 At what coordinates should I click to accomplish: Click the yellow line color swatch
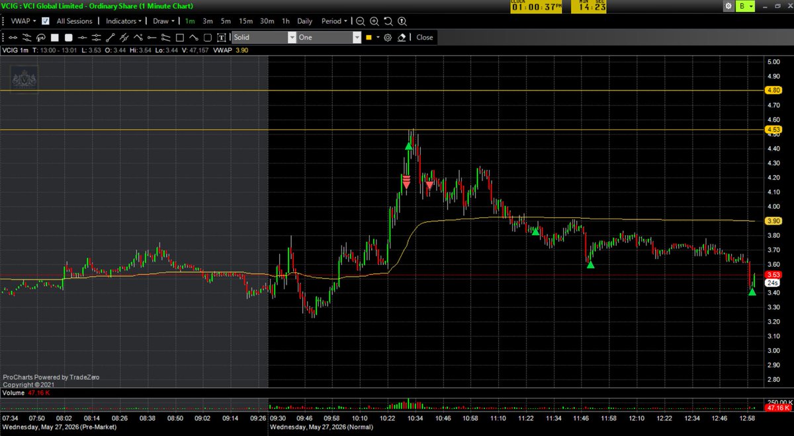369,38
